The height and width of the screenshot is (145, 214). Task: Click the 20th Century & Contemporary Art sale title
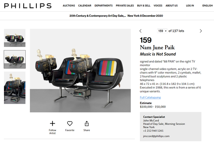click(98, 16)
